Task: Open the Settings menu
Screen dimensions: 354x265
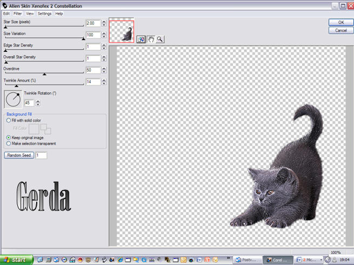Action: (x=44, y=13)
